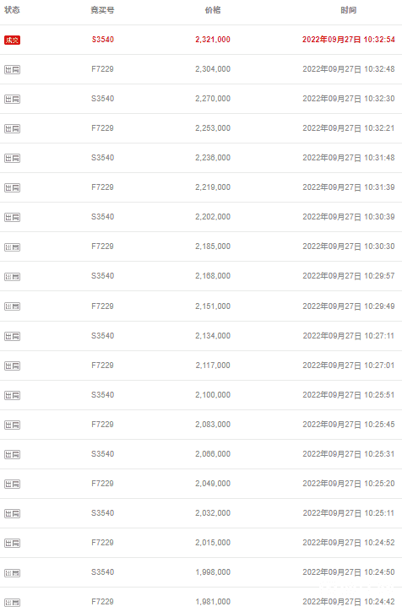
Task: Click the timestamp 10:32:54 of the winning bid
Action: click(379, 40)
